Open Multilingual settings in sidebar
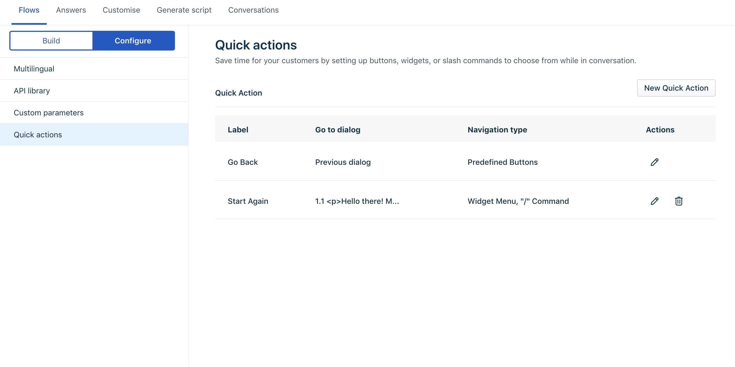 94,69
